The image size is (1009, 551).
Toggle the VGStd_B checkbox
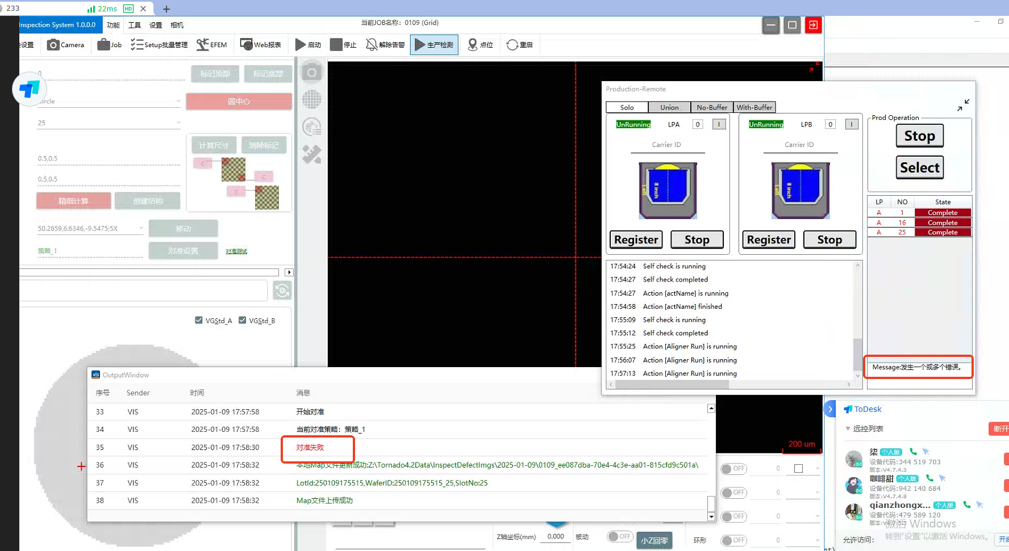243,320
